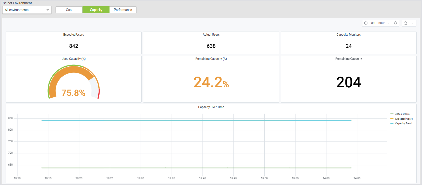422x185 pixels.
Task: Toggle Capacity Trend series in legend
Action: tap(403, 123)
